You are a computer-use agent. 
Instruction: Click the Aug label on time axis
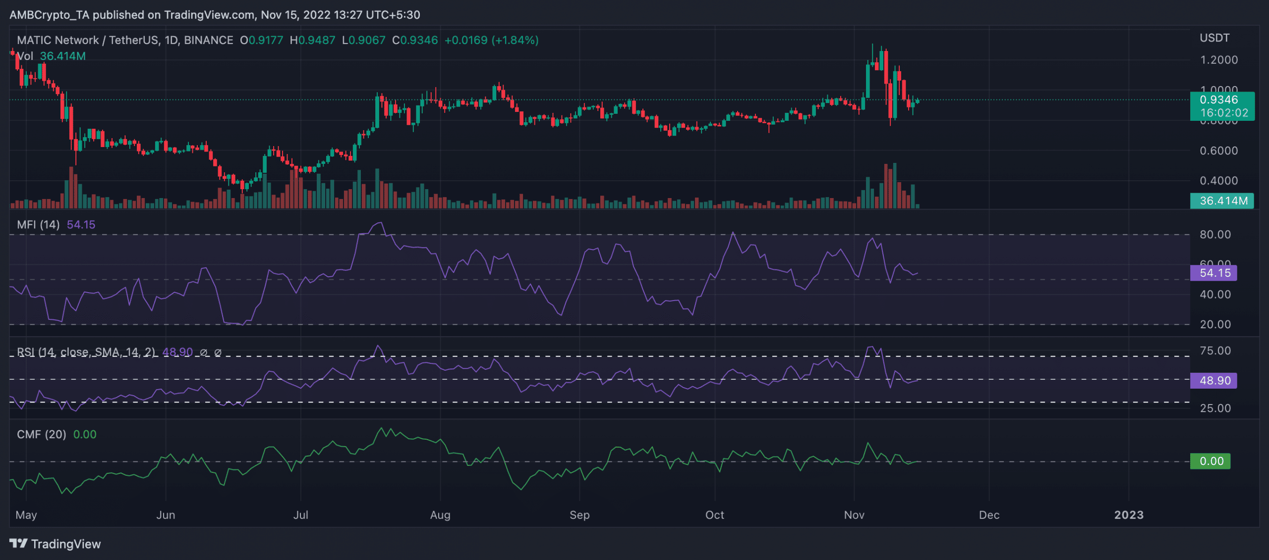pyautogui.click(x=440, y=515)
